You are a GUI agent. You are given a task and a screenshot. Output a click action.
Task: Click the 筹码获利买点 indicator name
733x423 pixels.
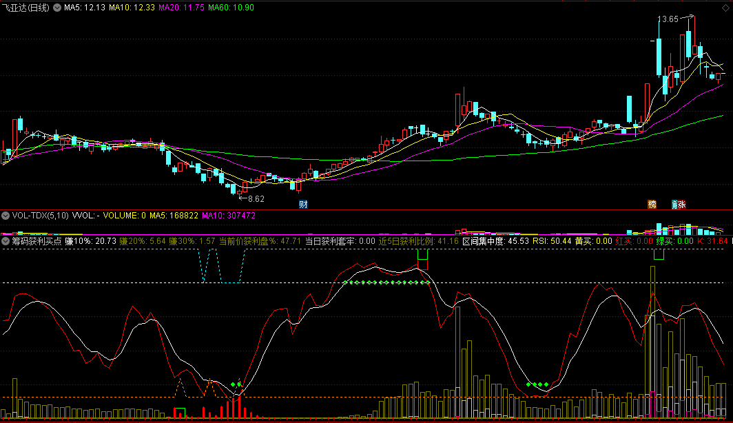(37, 241)
